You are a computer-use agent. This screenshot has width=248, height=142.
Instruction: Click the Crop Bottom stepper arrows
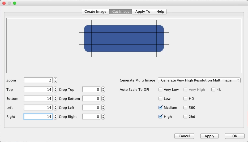click(103, 98)
